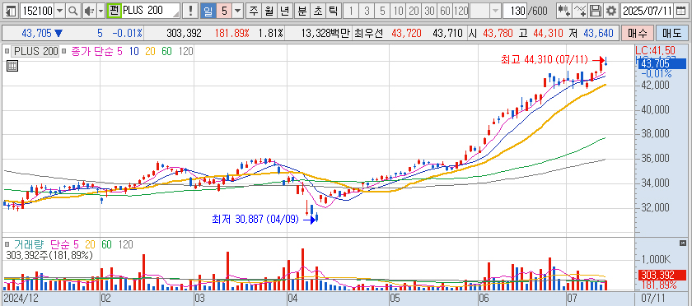The width and height of the screenshot is (692, 306).
Task: Select the 60-day MA legend in price chart
Action: pyautogui.click(x=166, y=52)
